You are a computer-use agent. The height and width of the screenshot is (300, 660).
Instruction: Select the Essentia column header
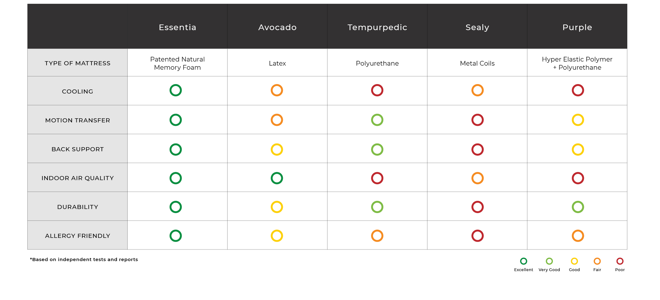(177, 27)
